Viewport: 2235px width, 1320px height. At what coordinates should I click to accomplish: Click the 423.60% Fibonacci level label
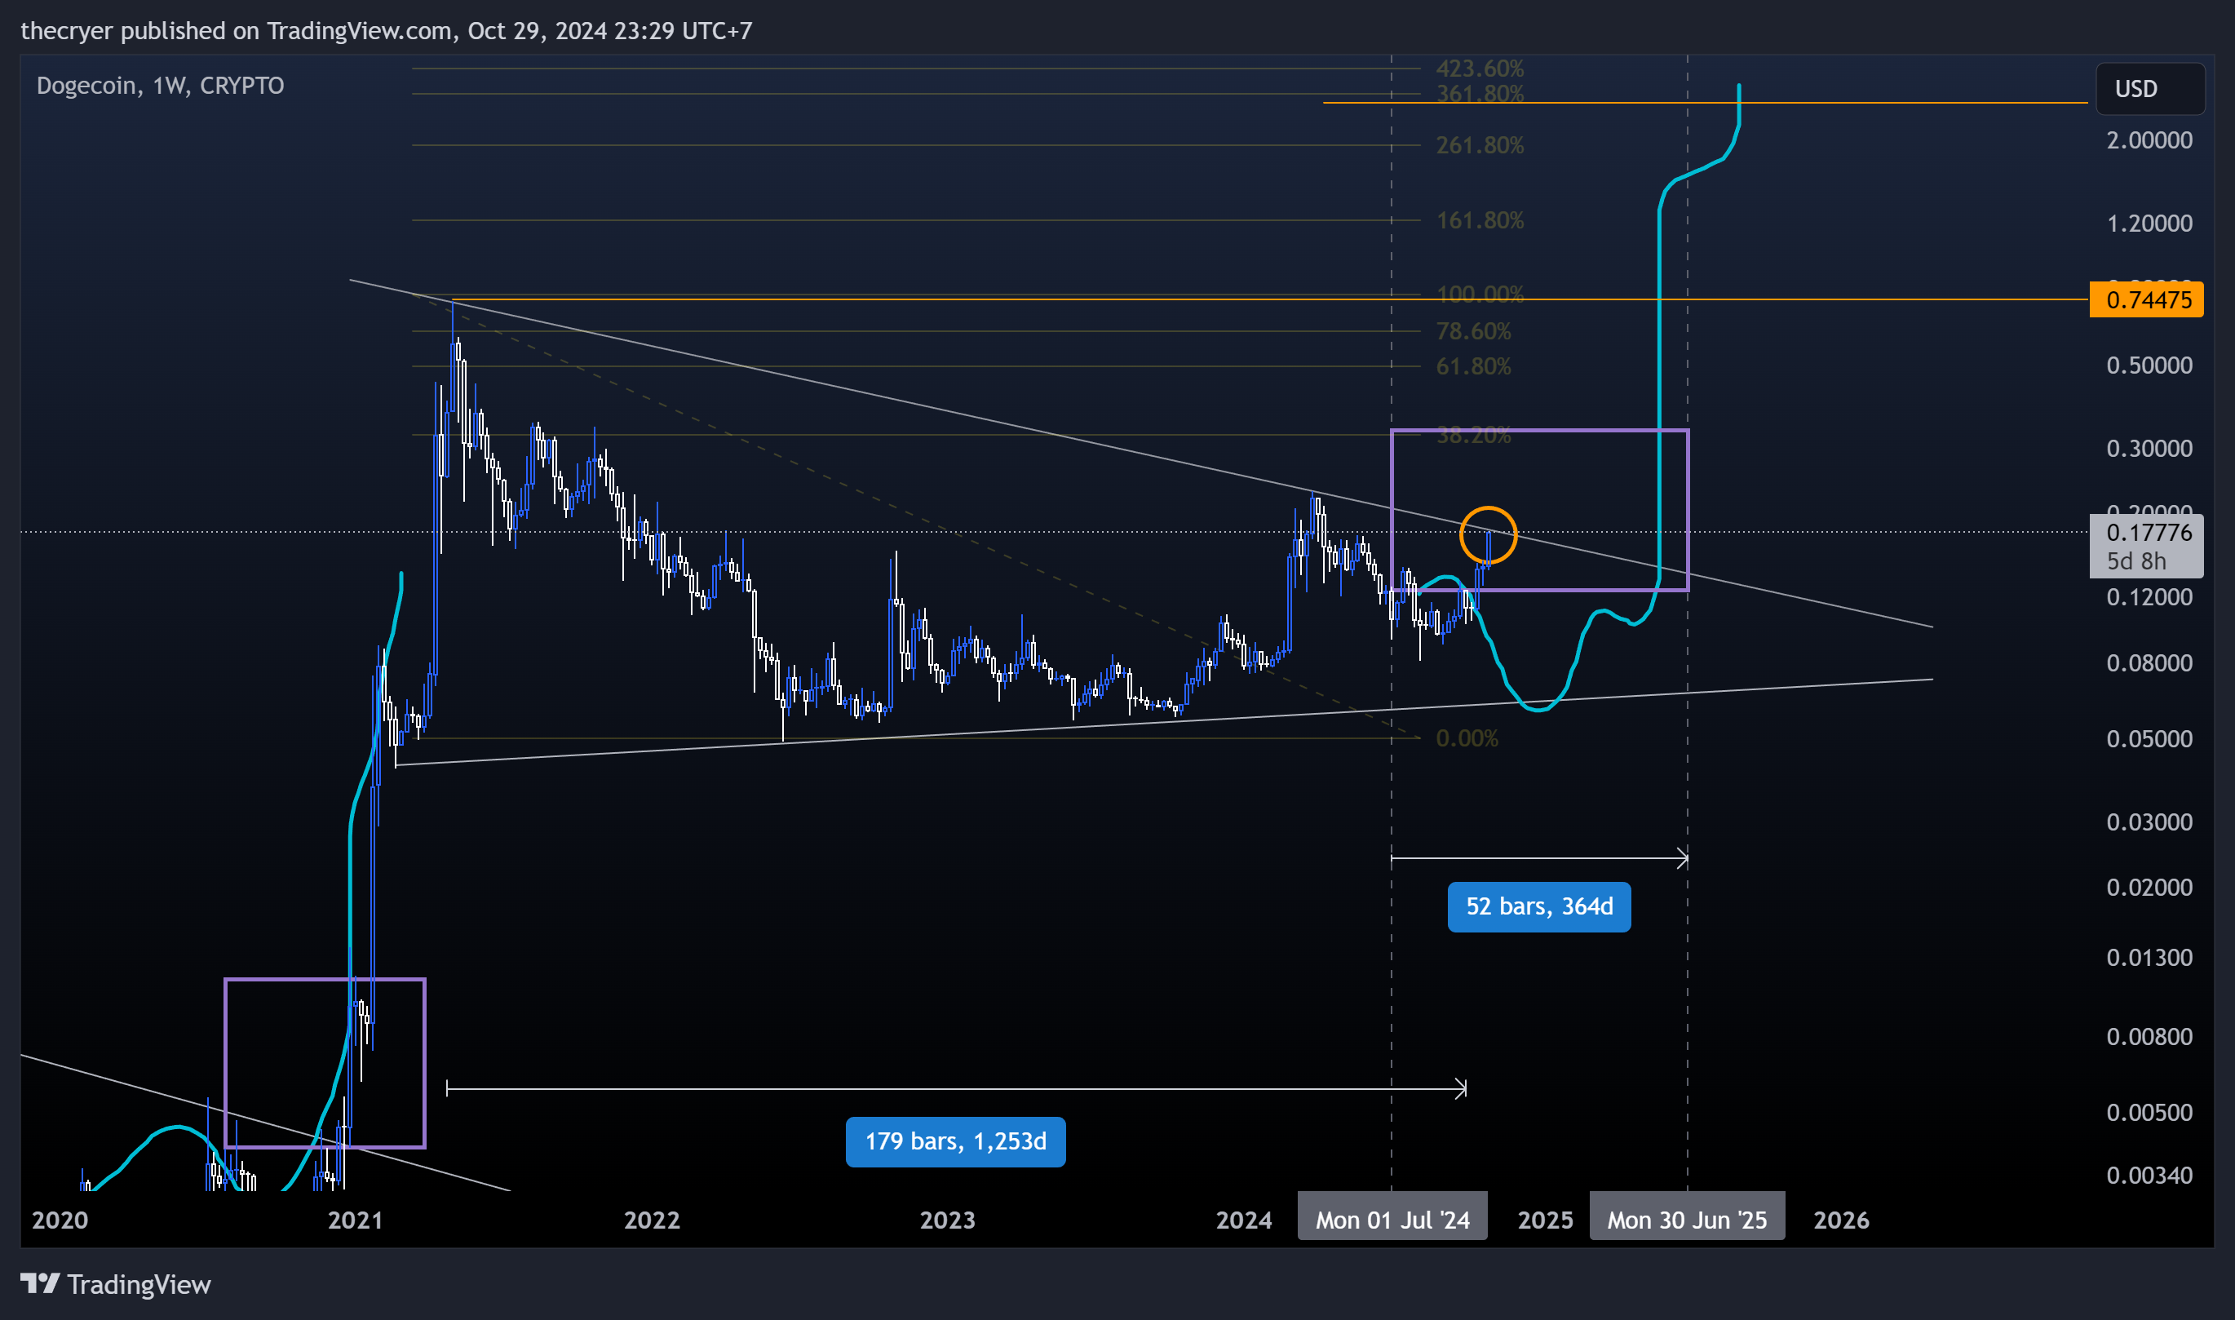coord(1479,69)
